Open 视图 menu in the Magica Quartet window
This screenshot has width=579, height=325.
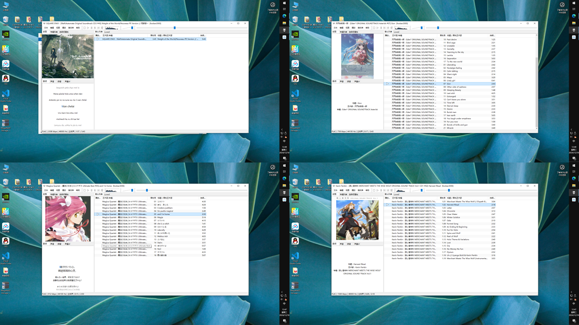(58, 190)
